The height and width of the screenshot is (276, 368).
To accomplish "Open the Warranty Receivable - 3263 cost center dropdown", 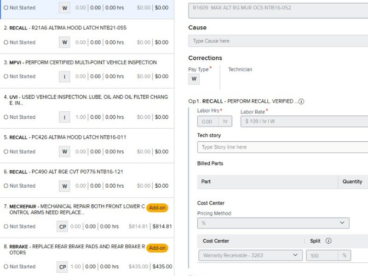I will click(x=251, y=255).
